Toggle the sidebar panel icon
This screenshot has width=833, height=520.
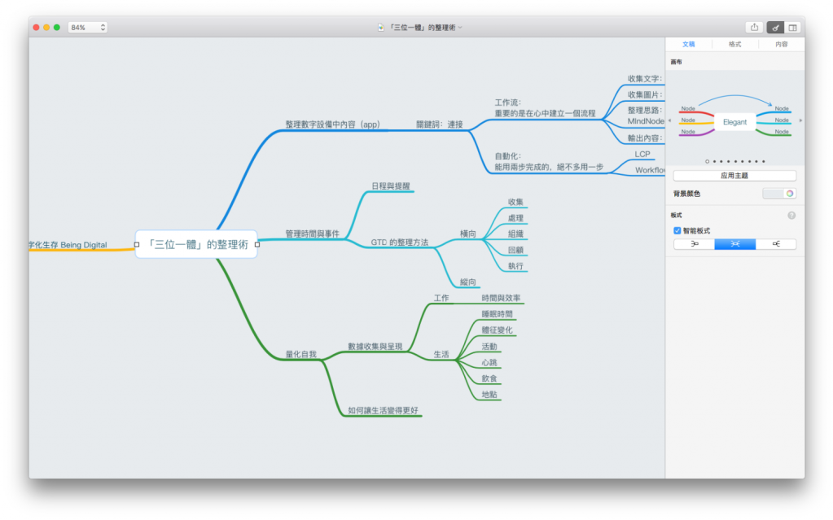pyautogui.click(x=792, y=27)
